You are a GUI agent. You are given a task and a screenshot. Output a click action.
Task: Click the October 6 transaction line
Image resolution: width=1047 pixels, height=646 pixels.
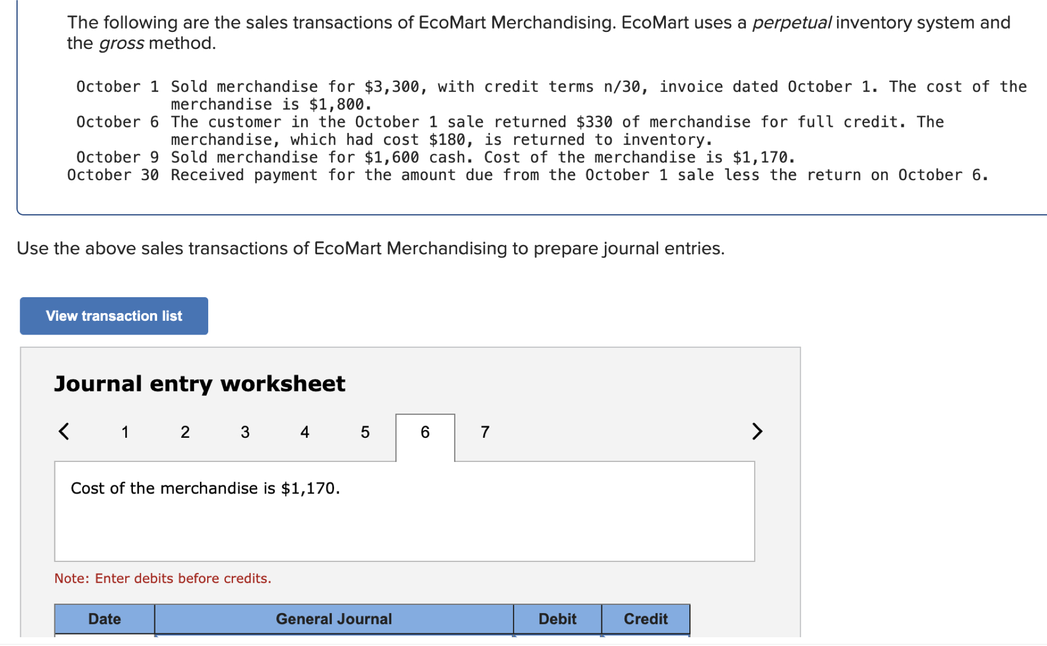(x=510, y=131)
